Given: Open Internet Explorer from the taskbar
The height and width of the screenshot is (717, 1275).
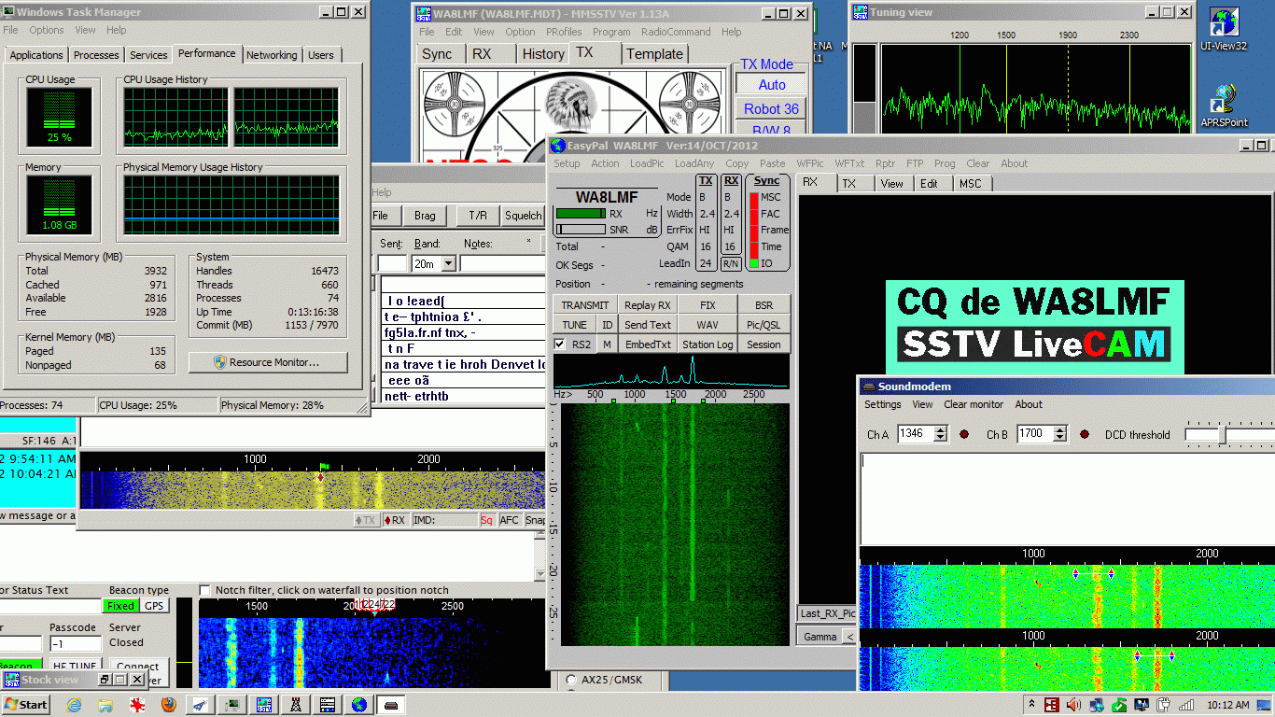Looking at the screenshot, I should pos(75,704).
